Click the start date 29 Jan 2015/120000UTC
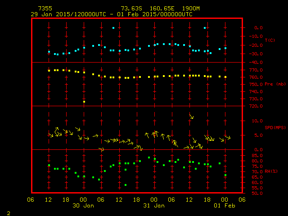The height and width of the screenshot is (216, 288). pyautogui.click(x=68, y=14)
